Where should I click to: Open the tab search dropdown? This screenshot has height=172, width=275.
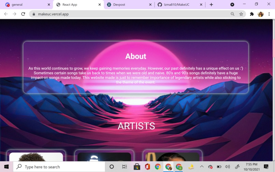(232, 4)
